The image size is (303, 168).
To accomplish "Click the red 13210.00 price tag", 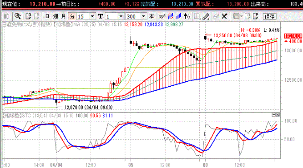I will coord(293,36).
